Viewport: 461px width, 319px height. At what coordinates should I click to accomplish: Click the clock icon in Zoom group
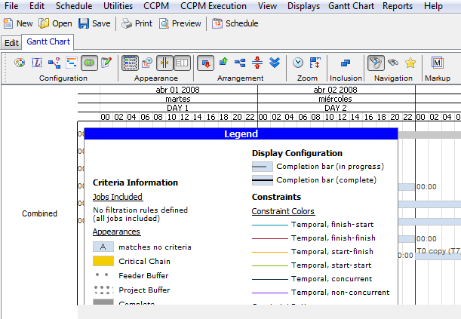tap(298, 63)
